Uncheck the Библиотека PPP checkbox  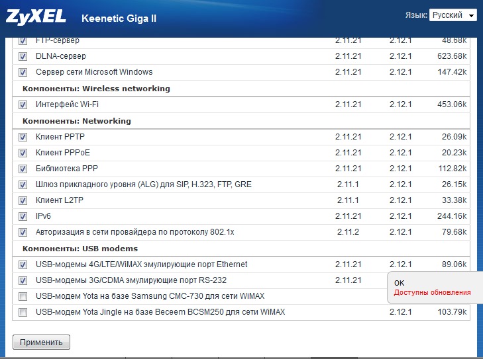(x=23, y=169)
